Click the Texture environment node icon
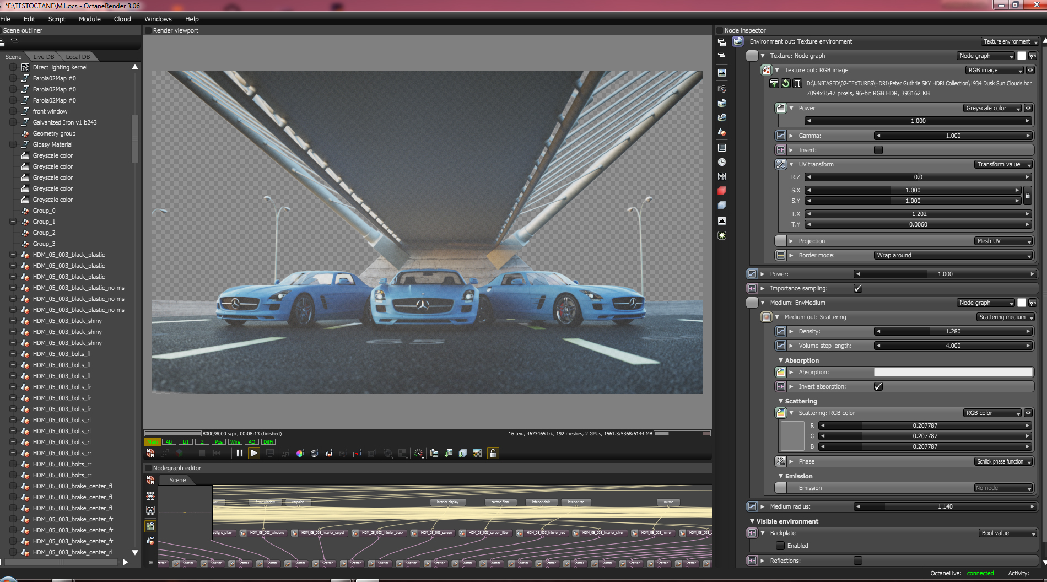Screen dimensions: 1047x582 (x=738, y=41)
